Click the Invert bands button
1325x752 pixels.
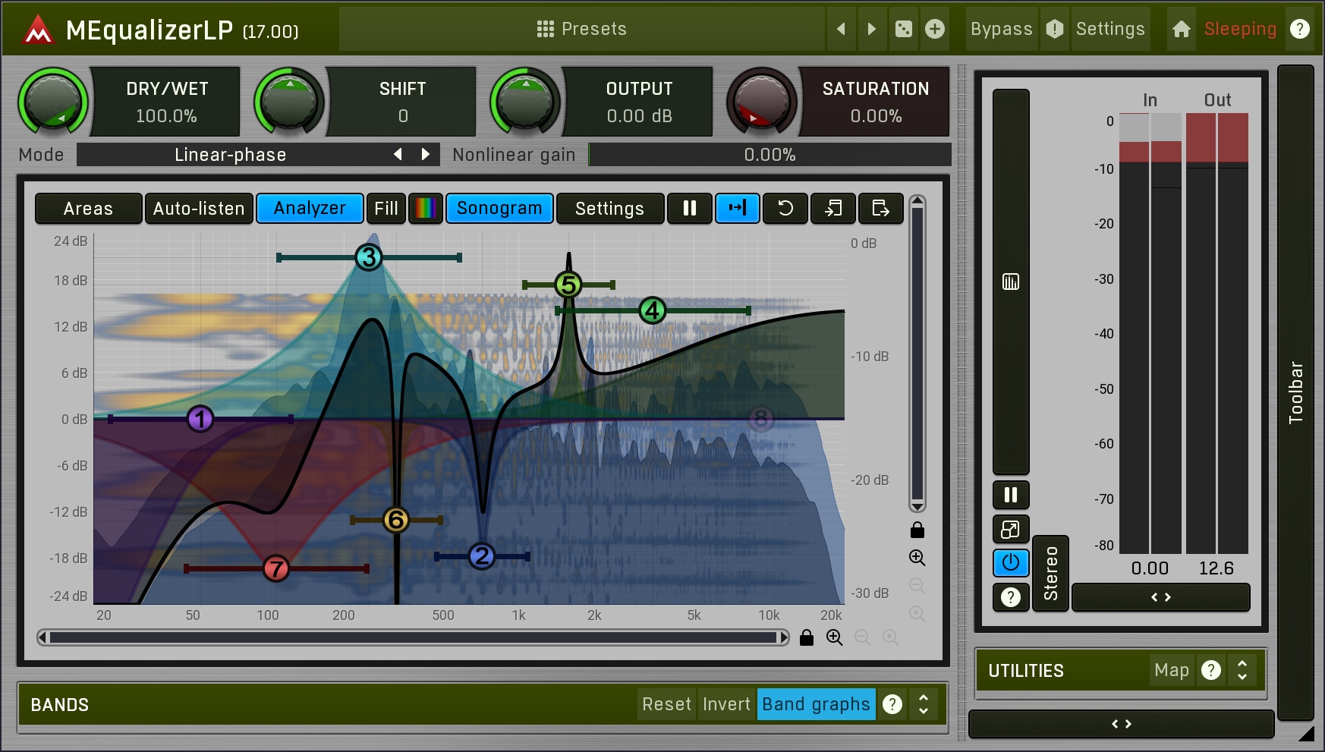[725, 704]
